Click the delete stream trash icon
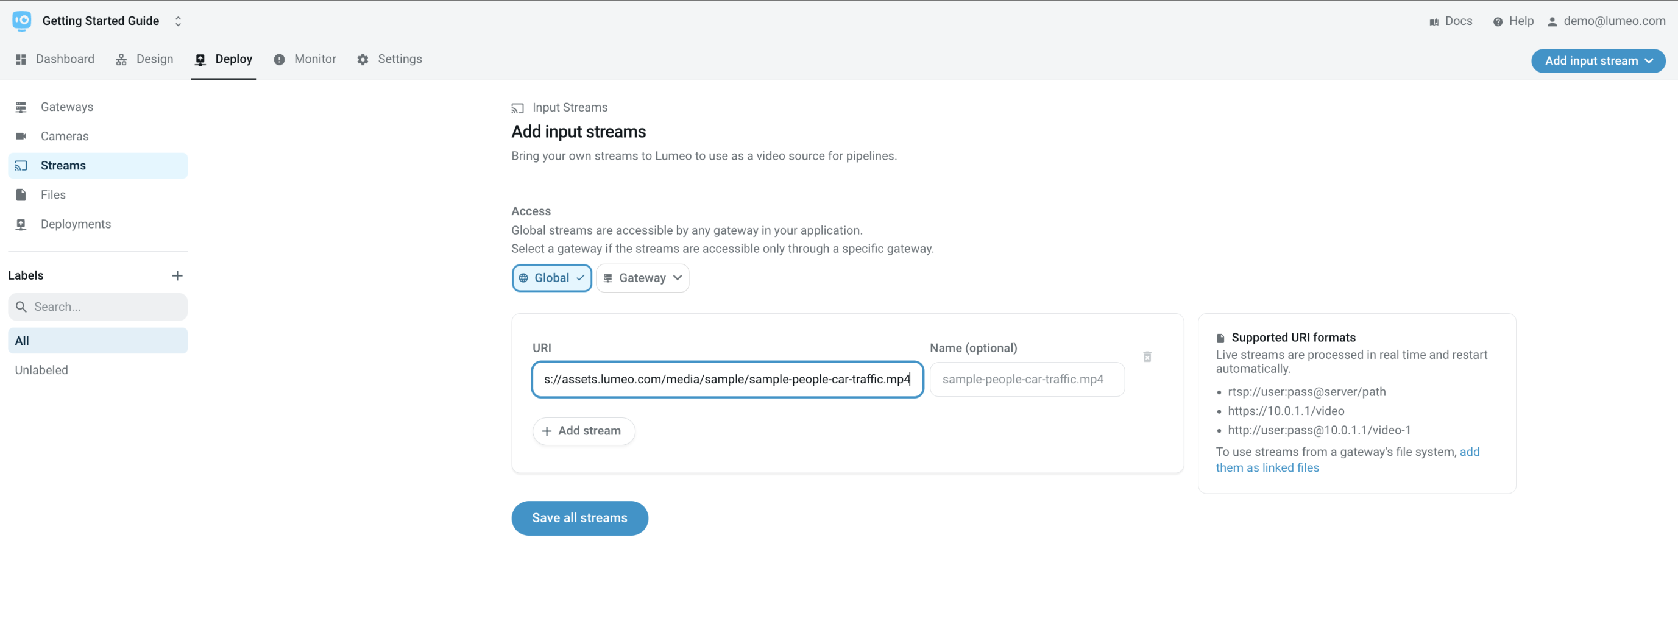This screenshot has height=624, width=1678. (x=1147, y=357)
